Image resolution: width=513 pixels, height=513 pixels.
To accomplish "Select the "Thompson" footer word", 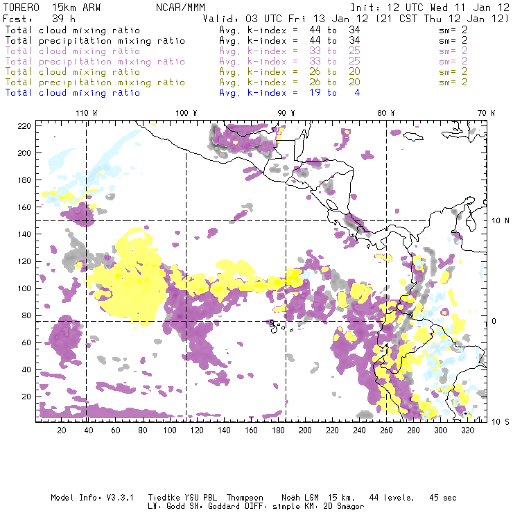I will coord(245,498).
